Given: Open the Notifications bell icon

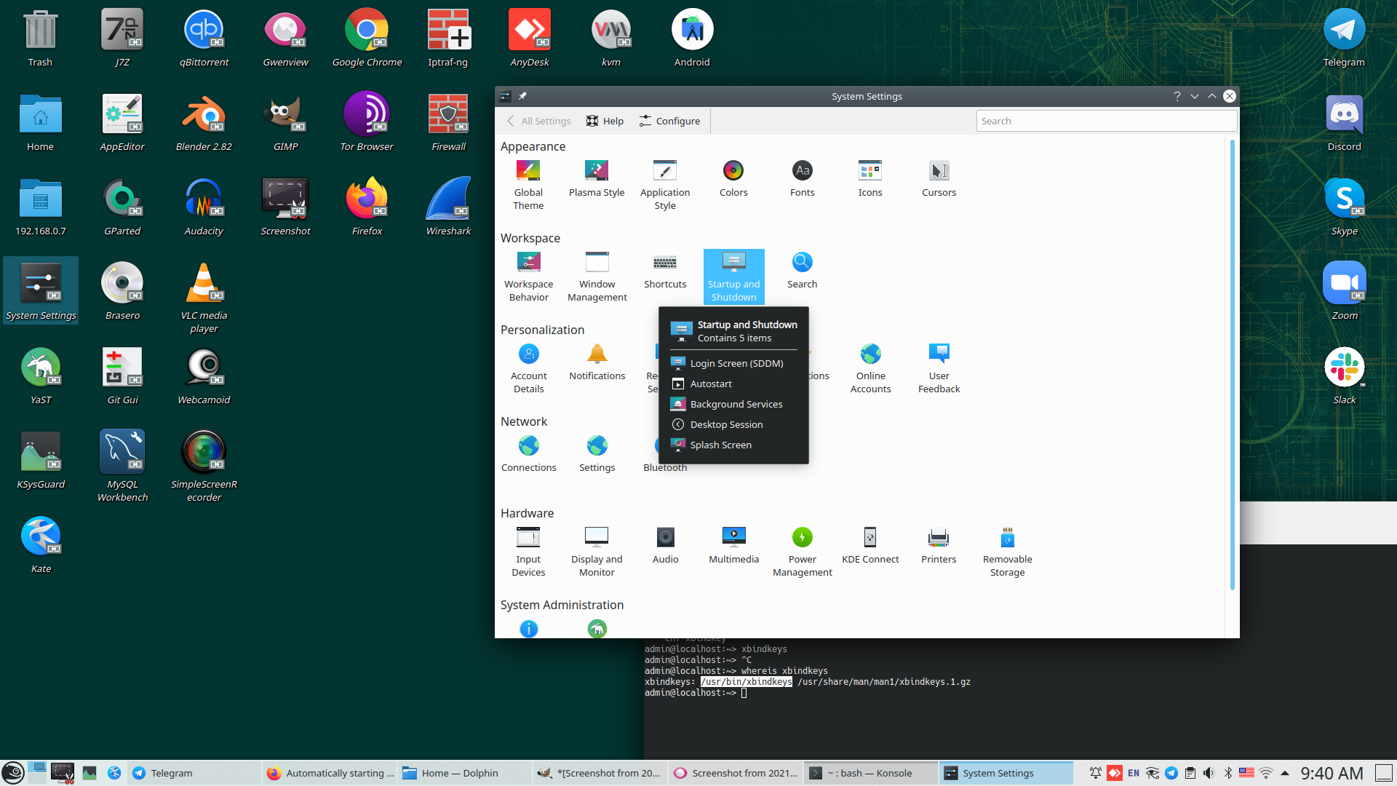Looking at the screenshot, I should pyautogui.click(x=597, y=355).
